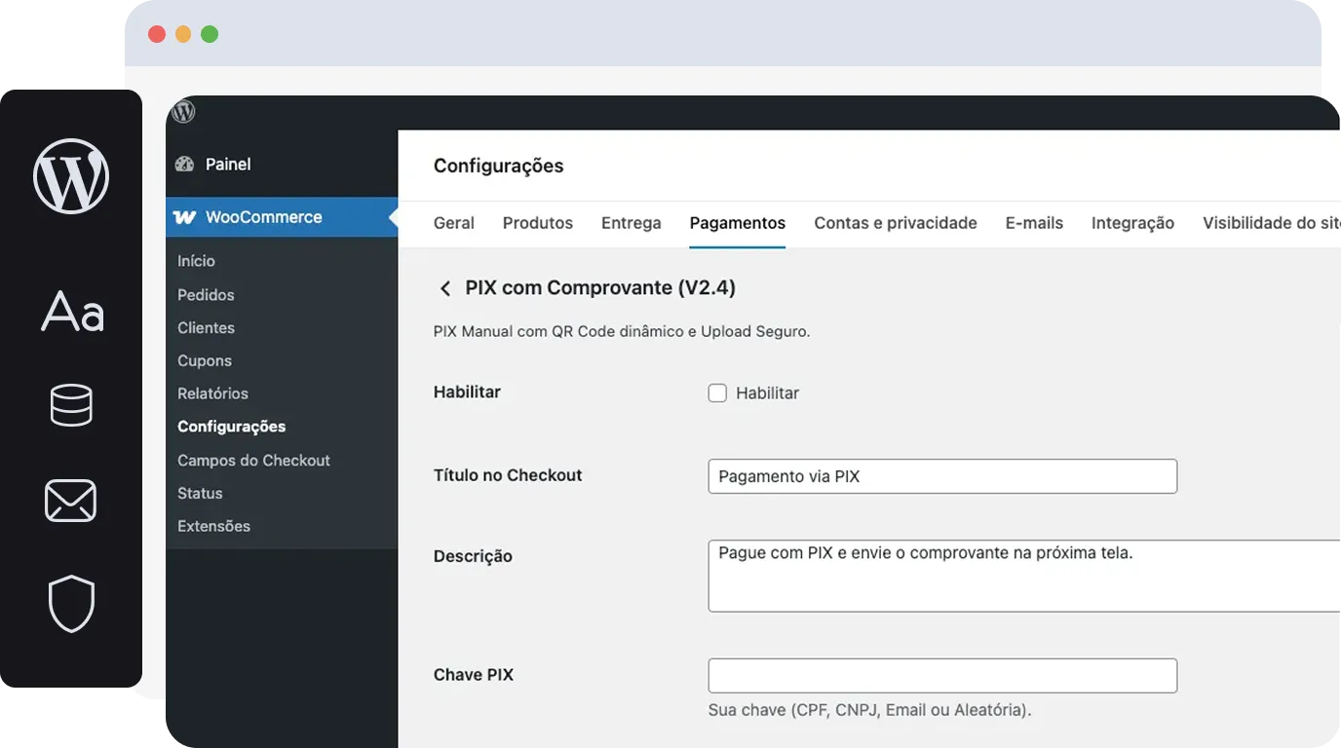Enable the Habilitar checkbox

(717, 393)
